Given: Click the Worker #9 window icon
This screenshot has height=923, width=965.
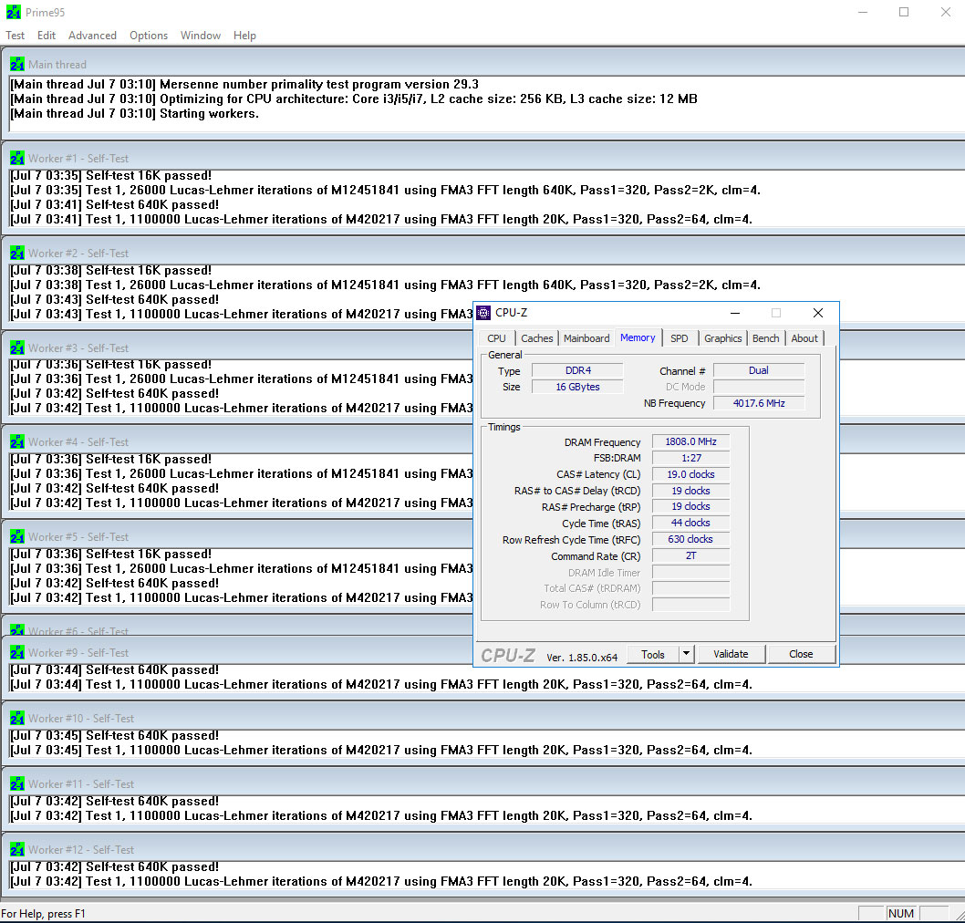Looking at the screenshot, I should [17, 653].
